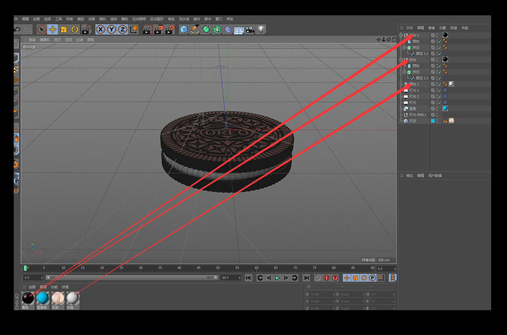Collapse 挤压 node under second 空白
The height and width of the screenshot is (335, 507).
click(404, 72)
